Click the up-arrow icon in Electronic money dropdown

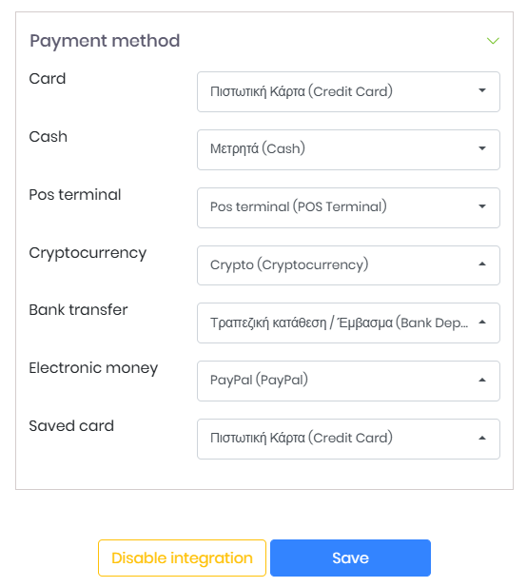pos(482,380)
